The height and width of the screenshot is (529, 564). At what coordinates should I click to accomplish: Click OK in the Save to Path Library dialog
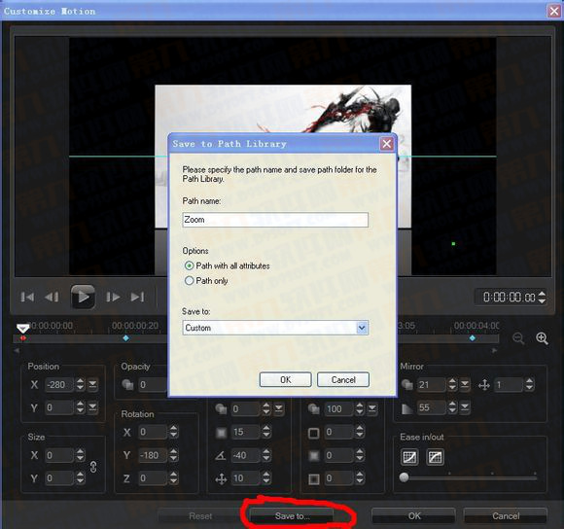point(286,380)
